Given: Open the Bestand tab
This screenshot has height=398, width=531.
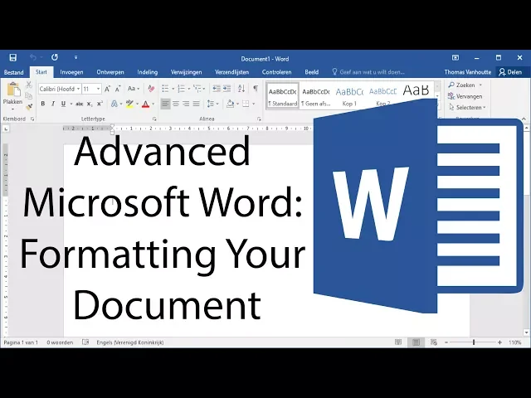Looking at the screenshot, I should click(13, 72).
